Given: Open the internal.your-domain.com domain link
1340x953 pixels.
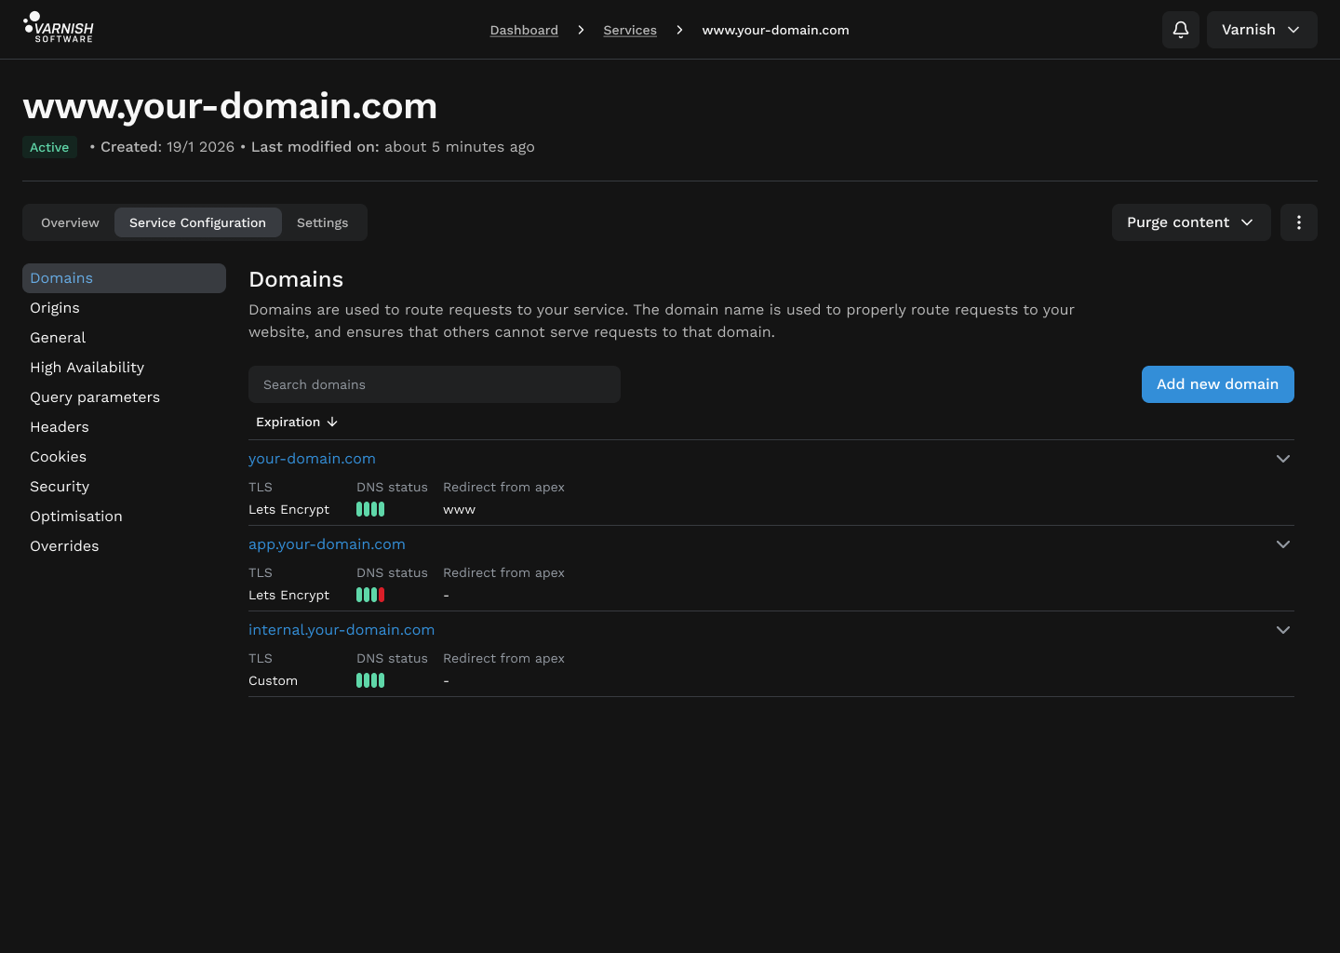Looking at the screenshot, I should click(x=342, y=630).
